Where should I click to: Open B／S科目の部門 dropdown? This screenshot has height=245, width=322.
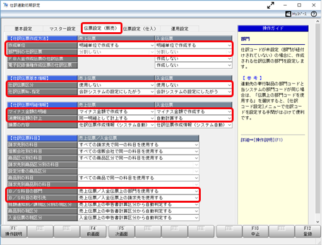pos(138,191)
